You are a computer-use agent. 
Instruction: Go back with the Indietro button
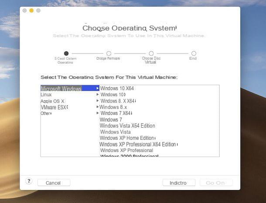[x=179, y=183]
